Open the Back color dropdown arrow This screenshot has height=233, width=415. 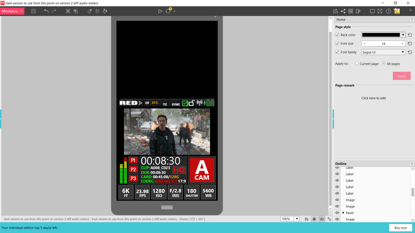403,35
